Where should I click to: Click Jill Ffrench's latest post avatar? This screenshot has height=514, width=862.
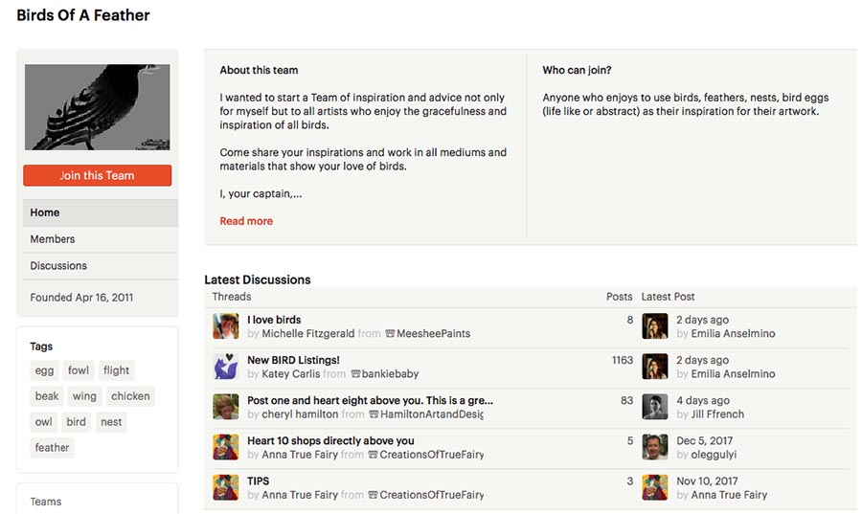tap(654, 407)
